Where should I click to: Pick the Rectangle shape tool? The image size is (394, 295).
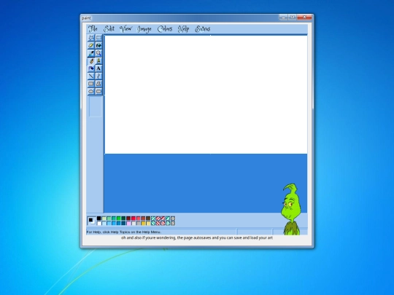(x=91, y=84)
